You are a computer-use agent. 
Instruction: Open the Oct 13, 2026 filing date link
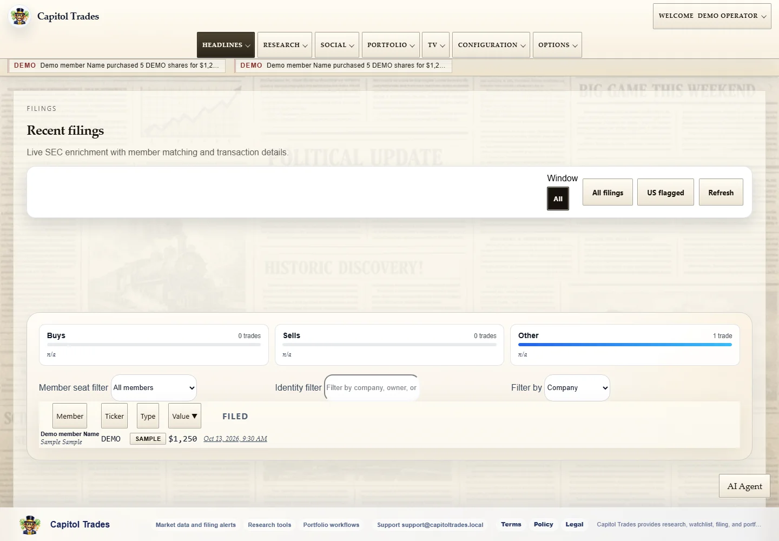coord(235,439)
